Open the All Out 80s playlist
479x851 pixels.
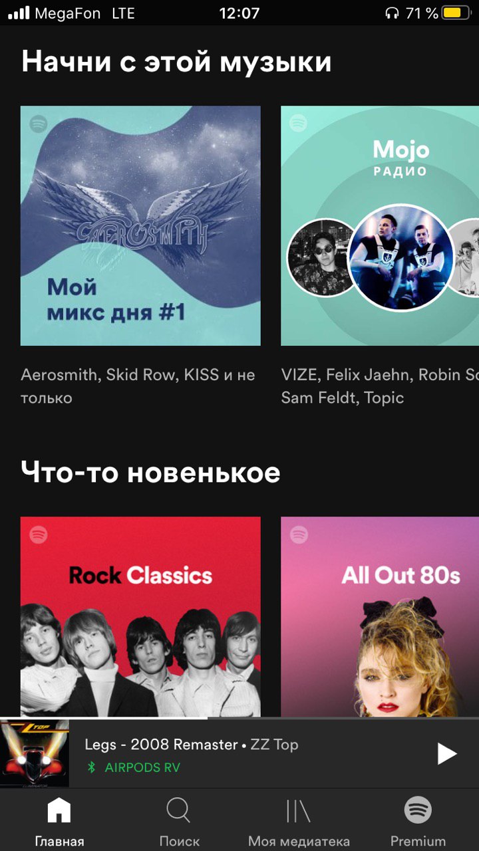point(380,616)
